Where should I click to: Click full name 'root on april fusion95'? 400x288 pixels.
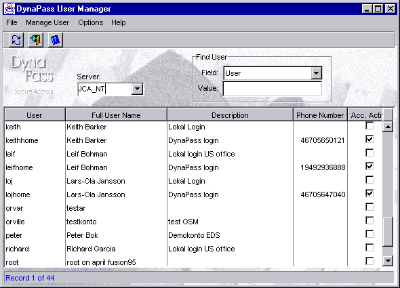pos(101,262)
